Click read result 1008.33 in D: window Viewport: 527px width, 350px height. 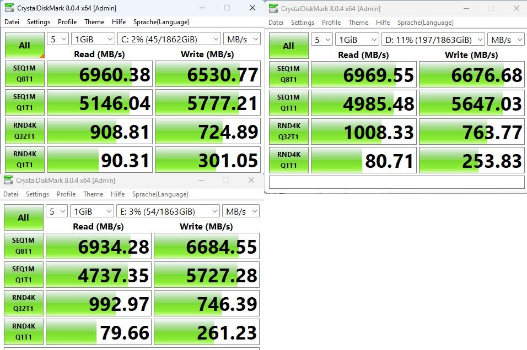pos(364,132)
